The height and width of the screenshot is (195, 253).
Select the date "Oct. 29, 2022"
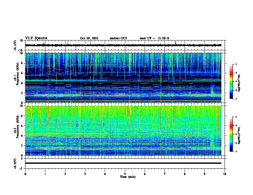[89, 38]
